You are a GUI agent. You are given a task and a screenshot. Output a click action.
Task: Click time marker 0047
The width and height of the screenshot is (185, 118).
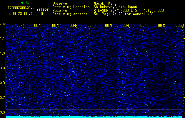click(x=126, y=25)
